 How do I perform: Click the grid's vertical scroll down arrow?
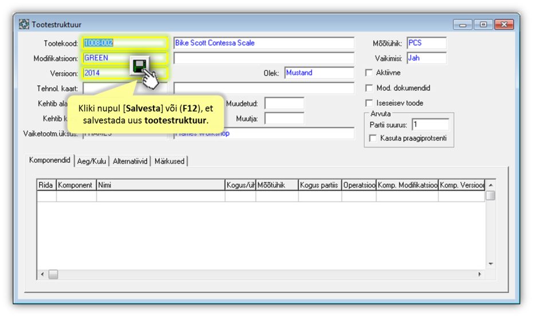pyautogui.click(x=491, y=264)
